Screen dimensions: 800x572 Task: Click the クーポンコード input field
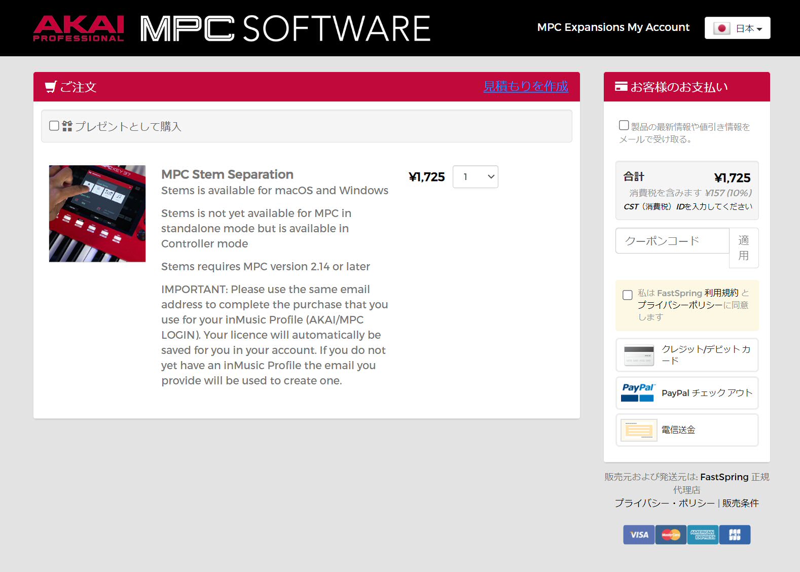pos(672,240)
